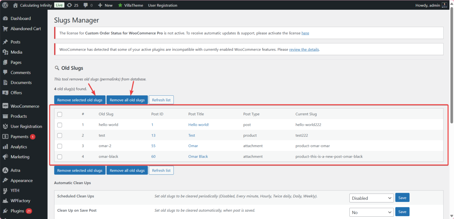Open Analytics via its bar chart icon

coord(5,147)
